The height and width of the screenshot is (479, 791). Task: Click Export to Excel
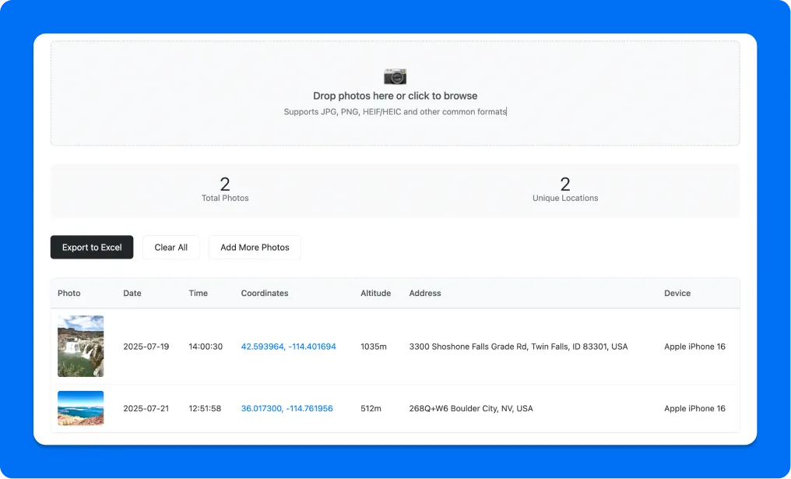click(91, 247)
